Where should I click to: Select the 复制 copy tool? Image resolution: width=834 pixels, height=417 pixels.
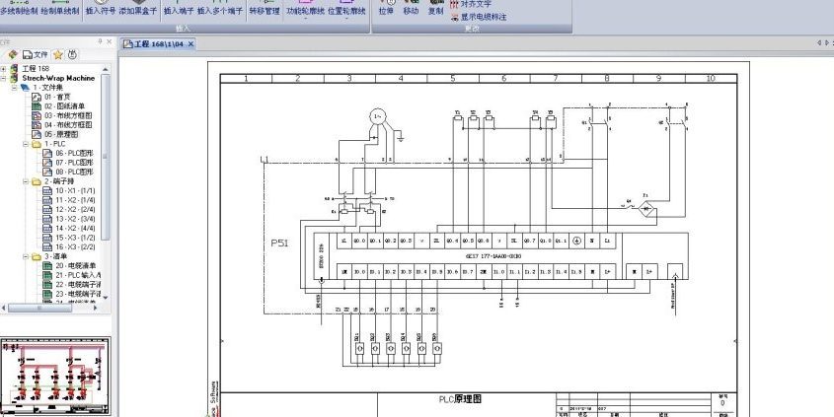[435, 9]
